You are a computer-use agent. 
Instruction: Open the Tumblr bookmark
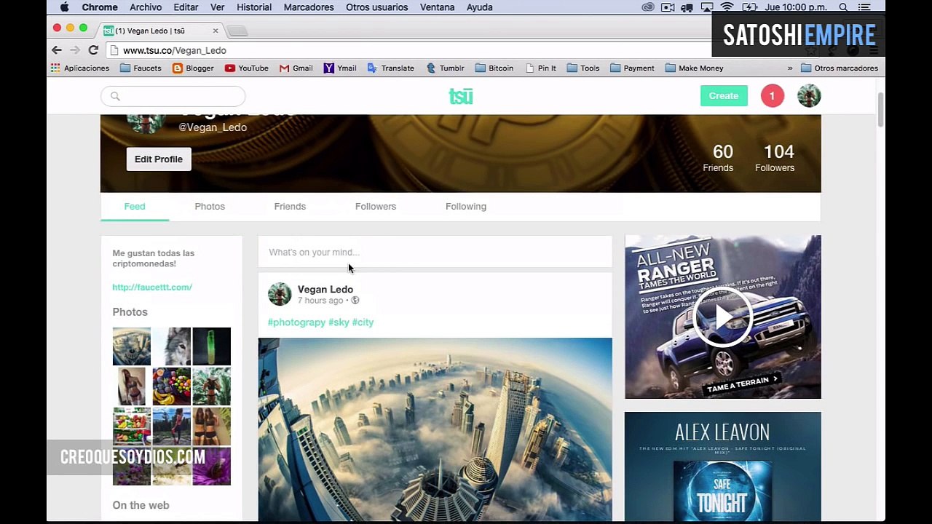coord(445,68)
